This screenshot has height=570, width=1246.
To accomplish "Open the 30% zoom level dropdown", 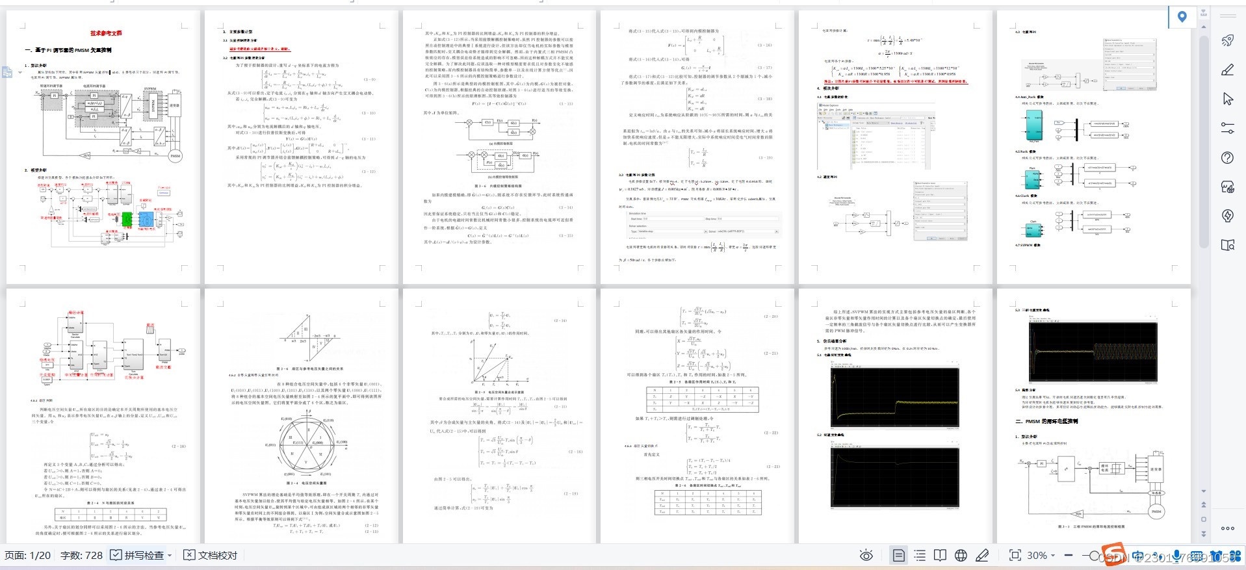I will click(1041, 555).
